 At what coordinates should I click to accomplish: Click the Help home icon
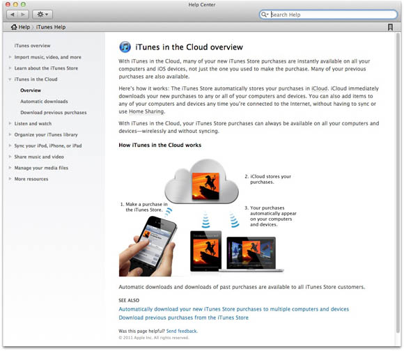click(x=14, y=27)
